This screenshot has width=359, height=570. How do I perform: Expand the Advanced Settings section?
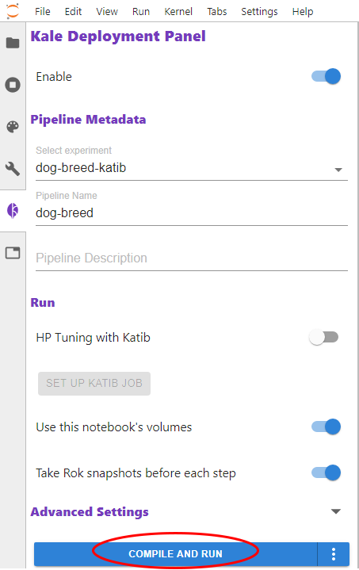click(336, 511)
